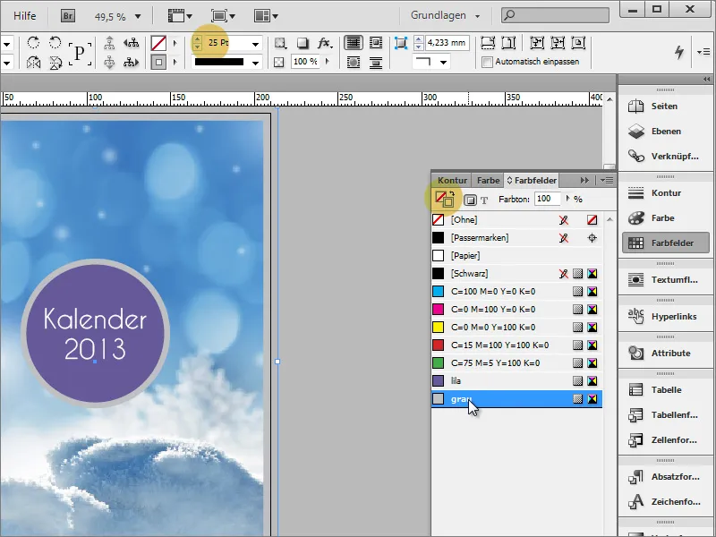Open Seiten panel in dock
The width and height of the screenshot is (716, 537).
(665, 106)
